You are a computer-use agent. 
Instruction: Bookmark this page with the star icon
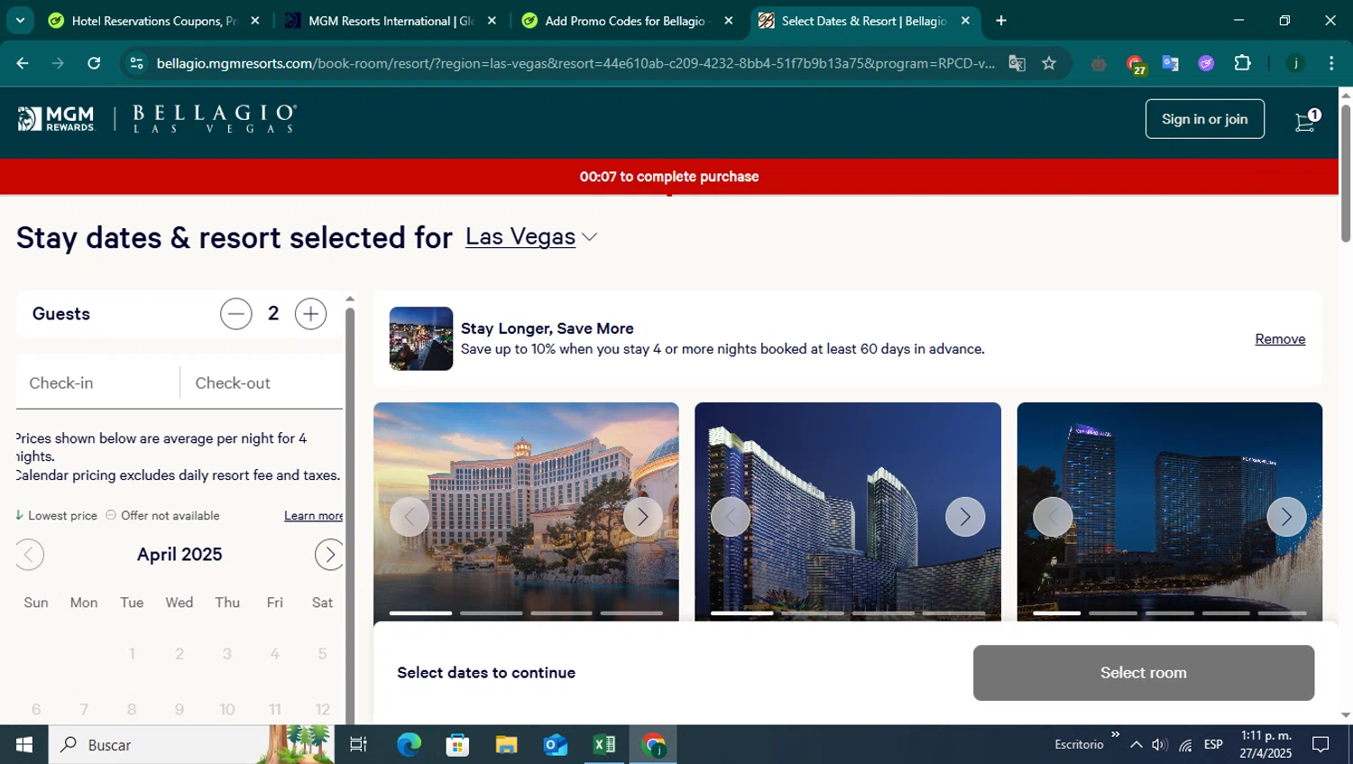(x=1049, y=63)
